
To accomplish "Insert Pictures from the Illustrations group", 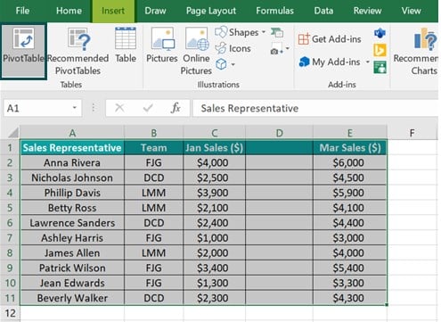I will click(162, 45).
